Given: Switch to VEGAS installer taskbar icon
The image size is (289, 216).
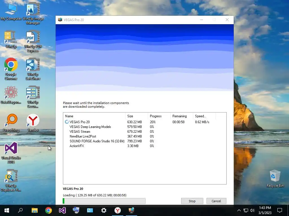Looking at the screenshot, I should tap(132, 210).
